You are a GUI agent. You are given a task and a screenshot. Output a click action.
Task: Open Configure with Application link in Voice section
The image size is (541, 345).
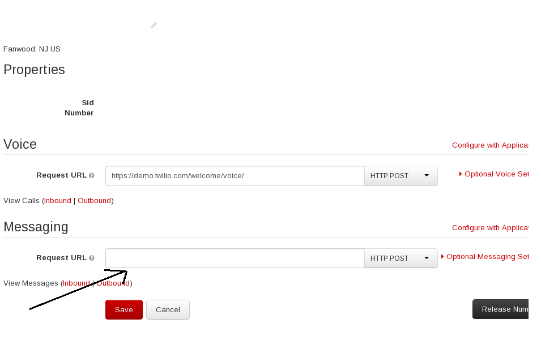[x=490, y=145]
